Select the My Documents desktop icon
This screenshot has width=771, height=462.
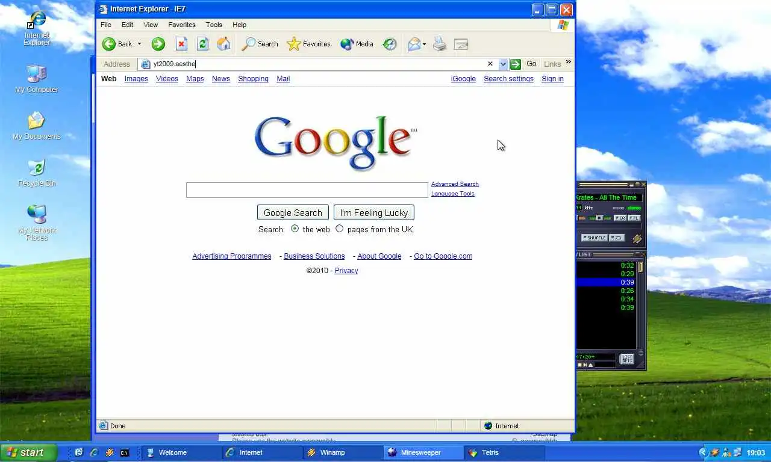click(37, 126)
